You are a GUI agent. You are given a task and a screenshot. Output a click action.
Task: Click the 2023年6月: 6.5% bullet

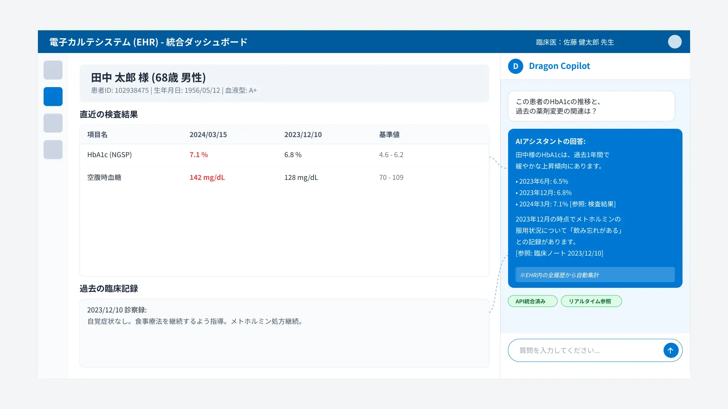tap(542, 181)
